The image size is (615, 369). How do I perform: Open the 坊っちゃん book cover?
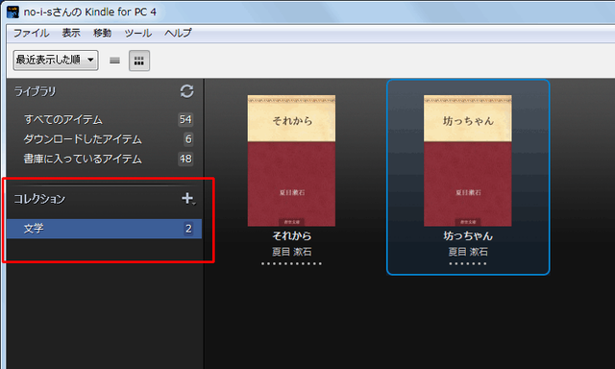(468, 160)
